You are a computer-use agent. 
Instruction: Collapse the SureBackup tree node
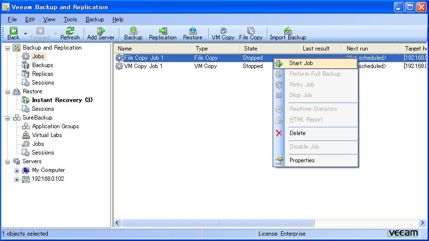[x=8, y=118]
